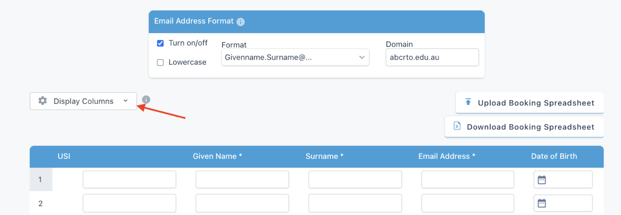Click the info icon beside Email Address Format

240,22
